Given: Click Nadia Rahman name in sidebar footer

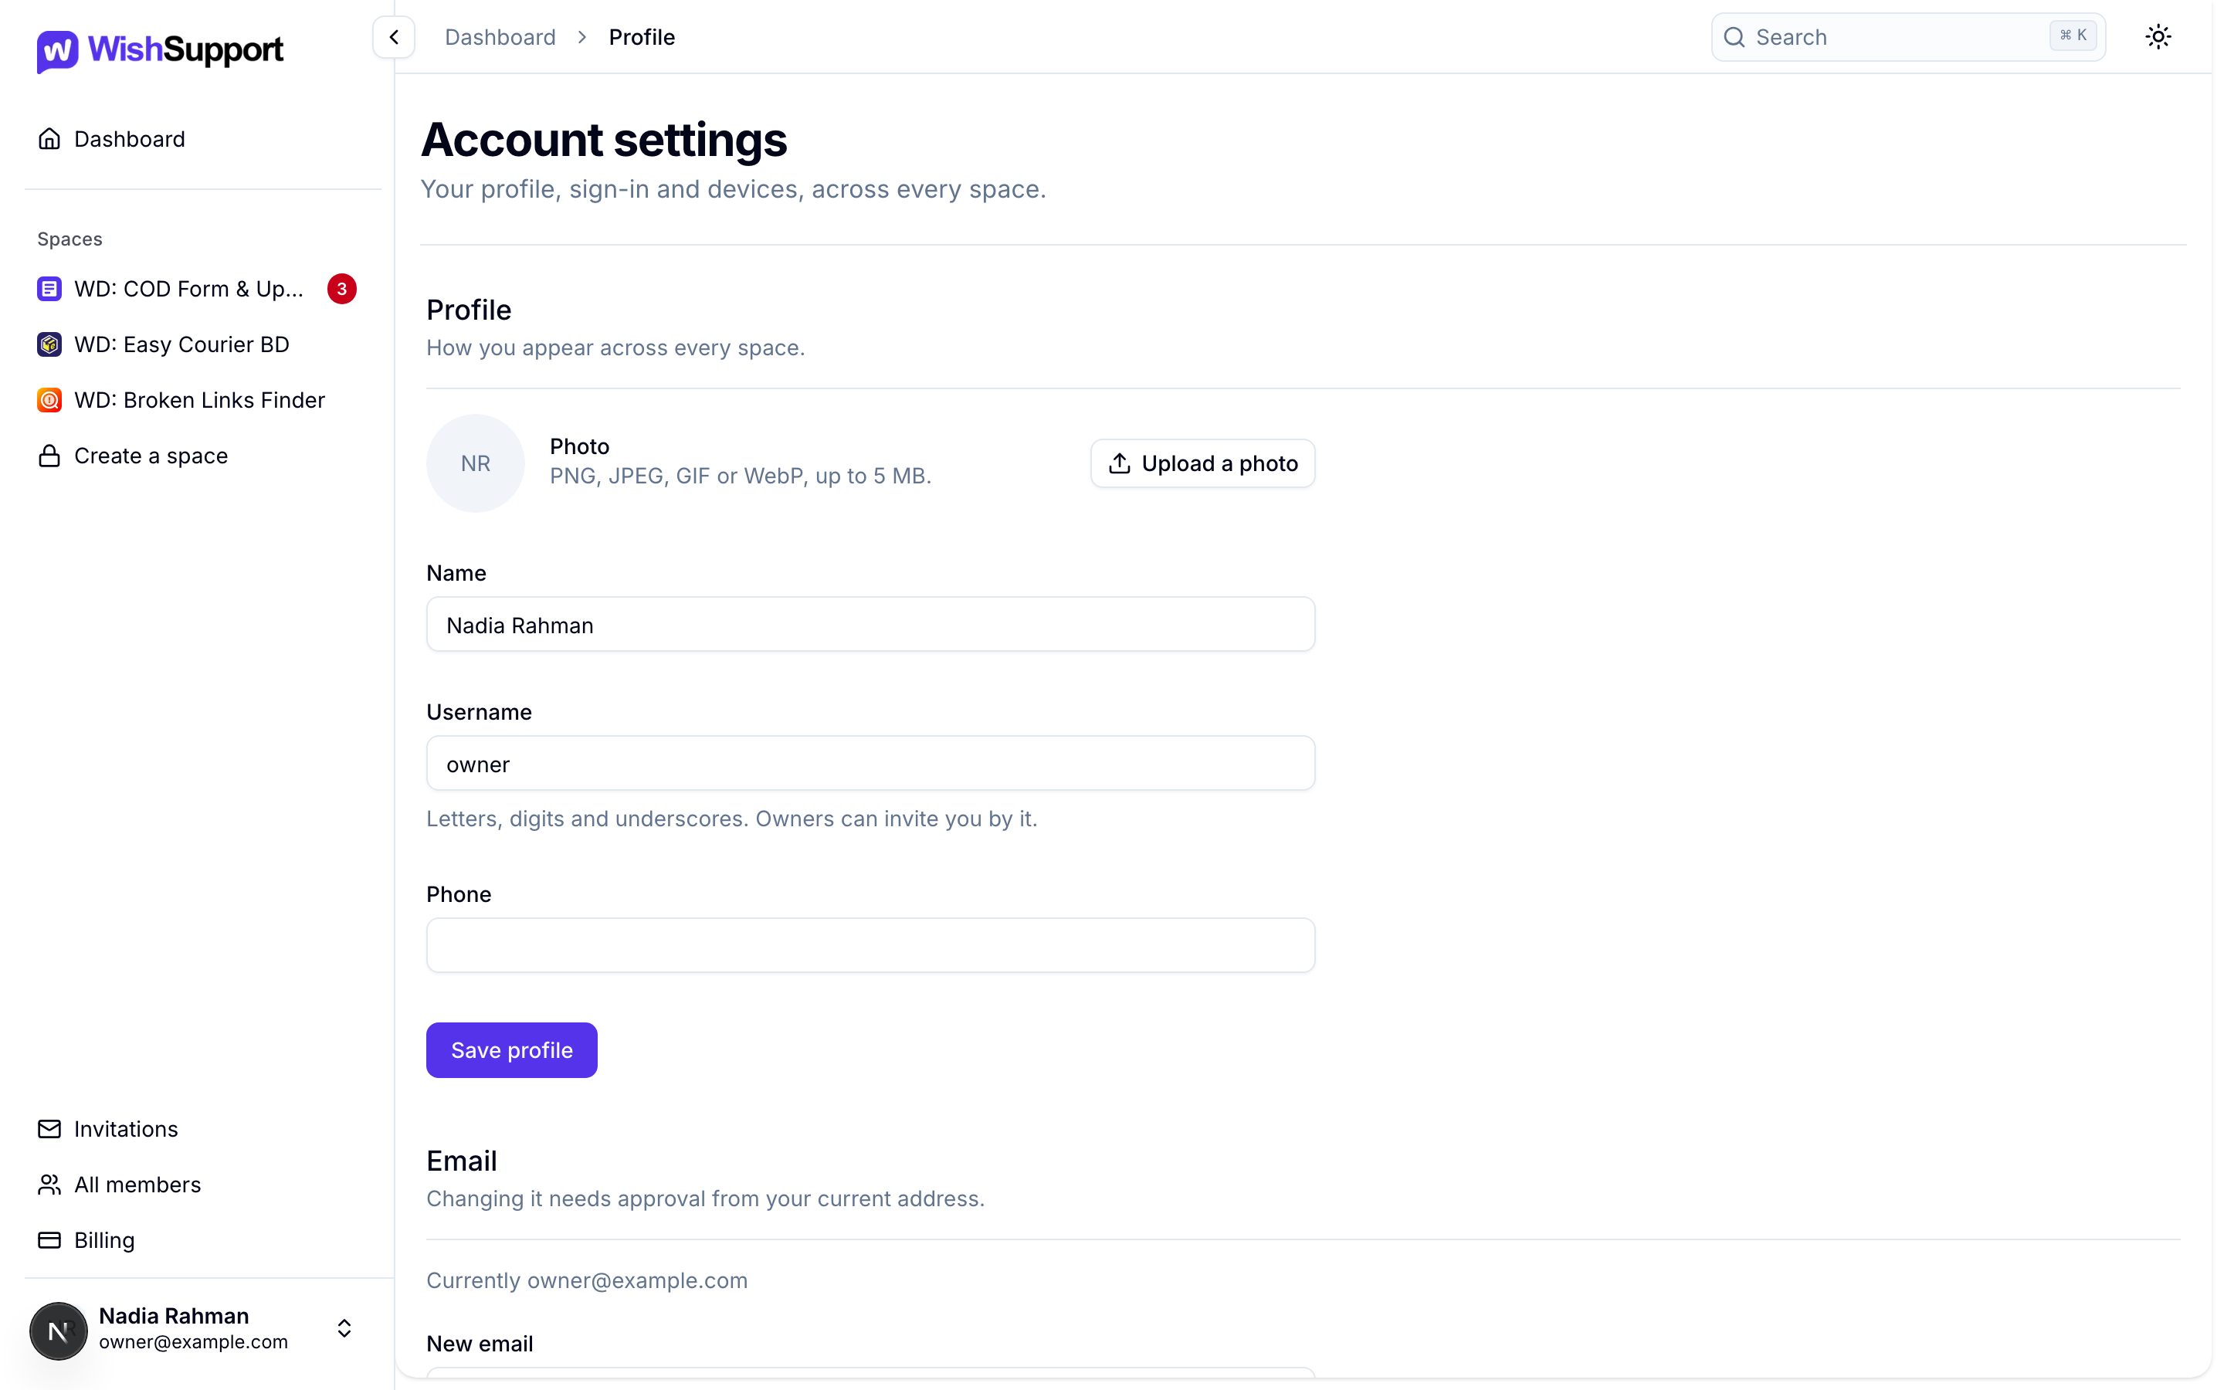Looking at the screenshot, I should point(174,1316).
